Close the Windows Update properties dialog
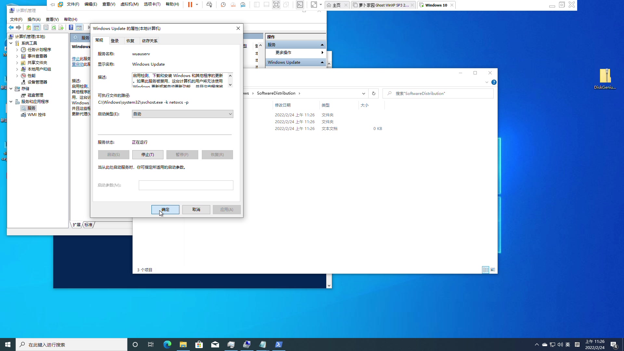 pos(238,28)
